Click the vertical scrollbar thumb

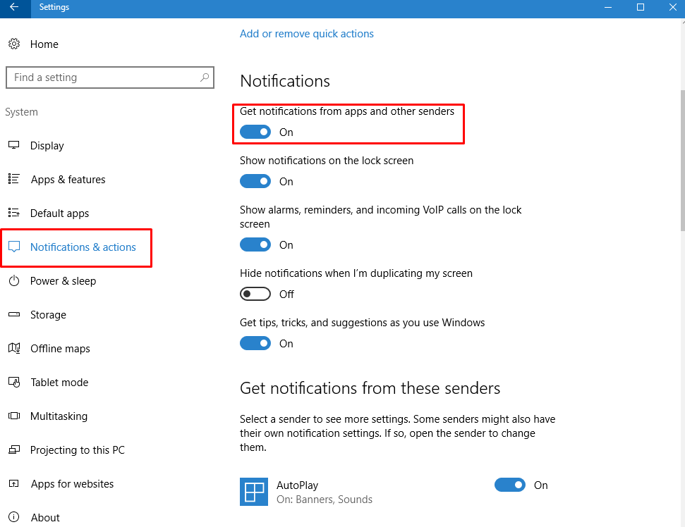[x=682, y=160]
